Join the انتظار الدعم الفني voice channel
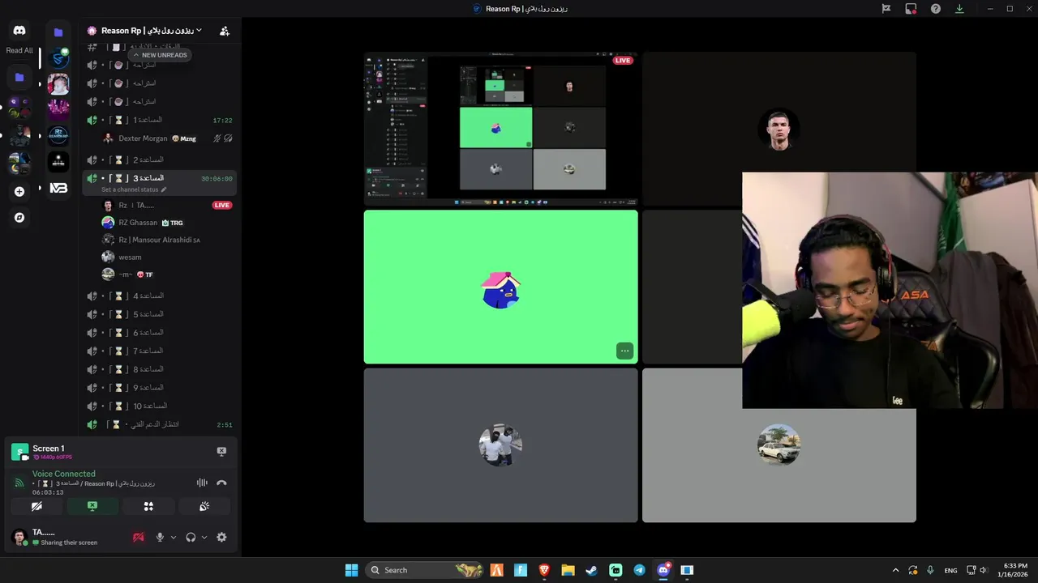 coord(160,424)
